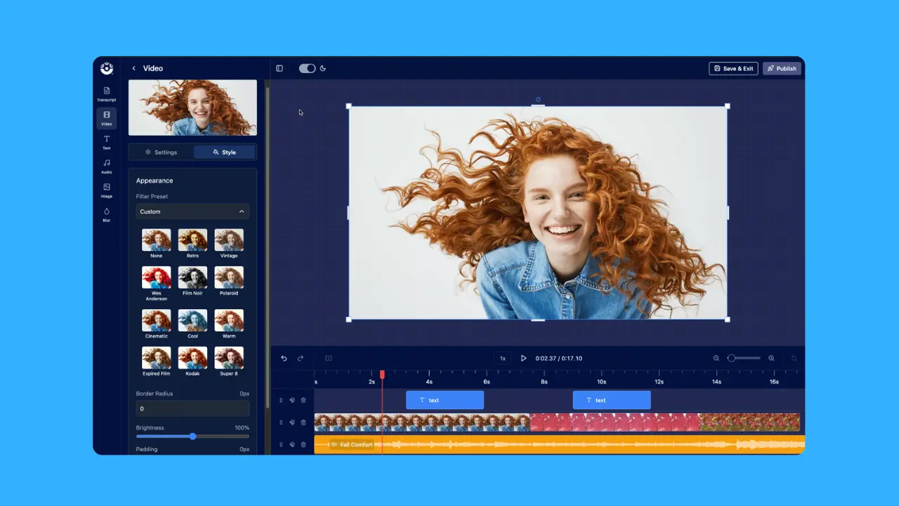Open the Audio panel
Viewport: 899px width, 506px height.
point(106,166)
